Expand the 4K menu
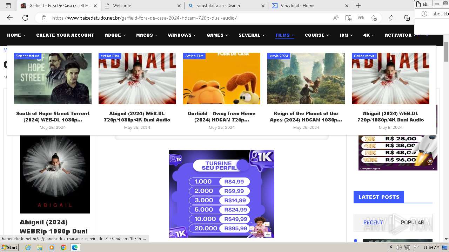 [x=369, y=35]
